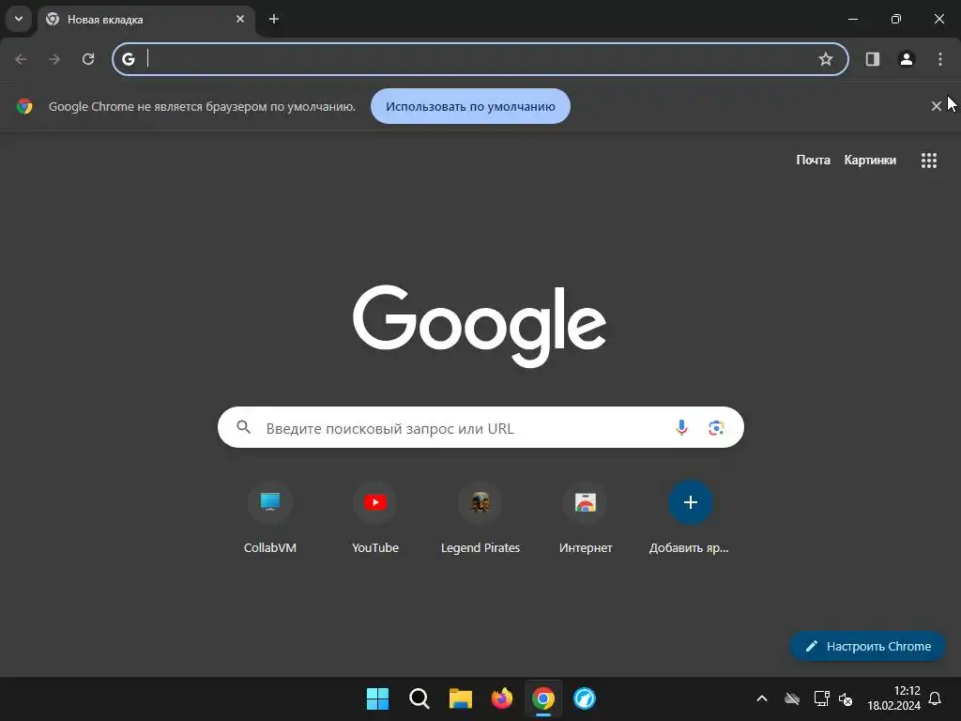Bookmark this tab with the star icon
The height and width of the screenshot is (721, 961).
coord(826,59)
